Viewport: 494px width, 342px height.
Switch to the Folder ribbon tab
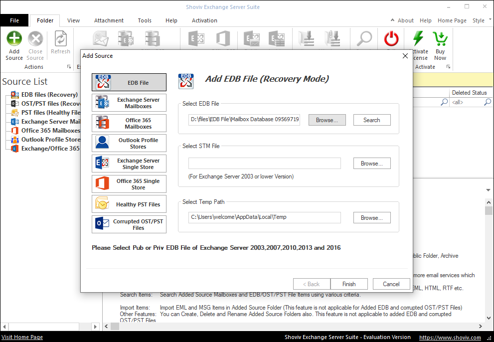tap(45, 20)
